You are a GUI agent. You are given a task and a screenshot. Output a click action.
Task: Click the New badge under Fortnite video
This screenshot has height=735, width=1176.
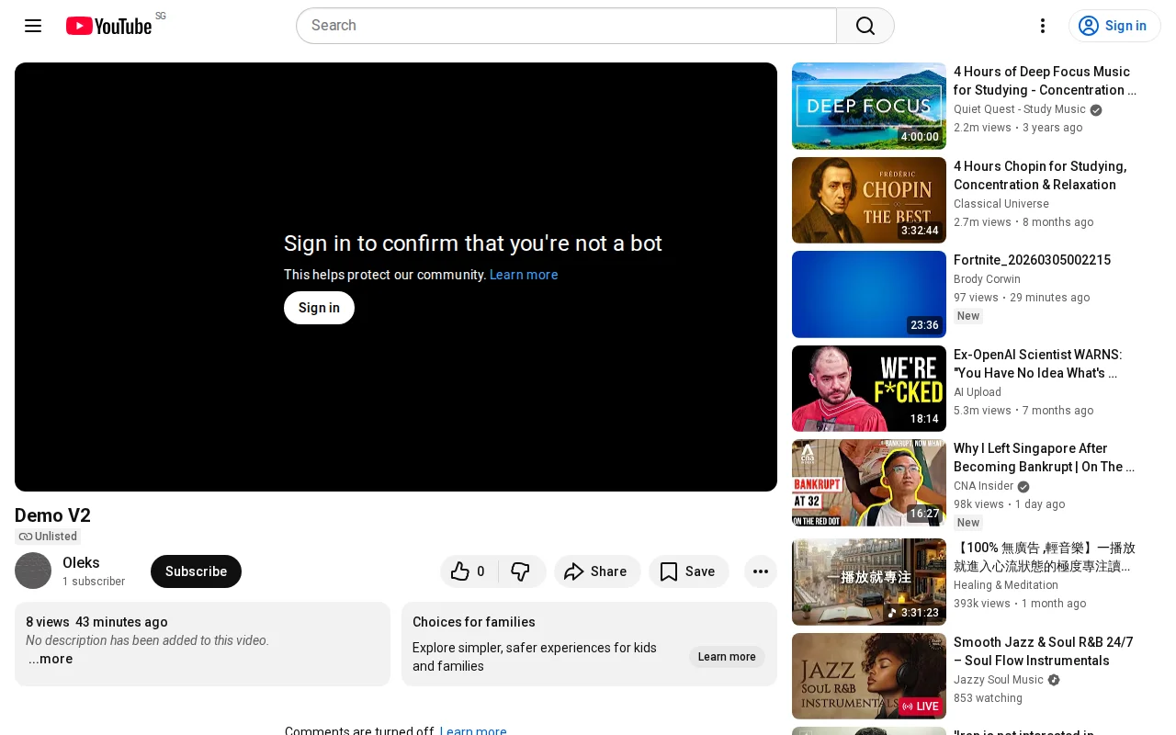968,316
